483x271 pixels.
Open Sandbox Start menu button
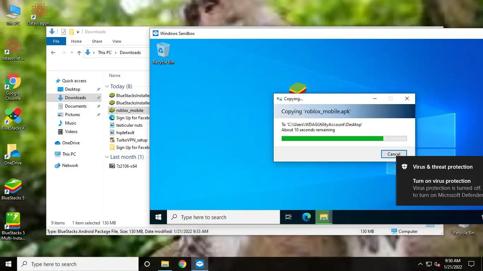coord(158,217)
